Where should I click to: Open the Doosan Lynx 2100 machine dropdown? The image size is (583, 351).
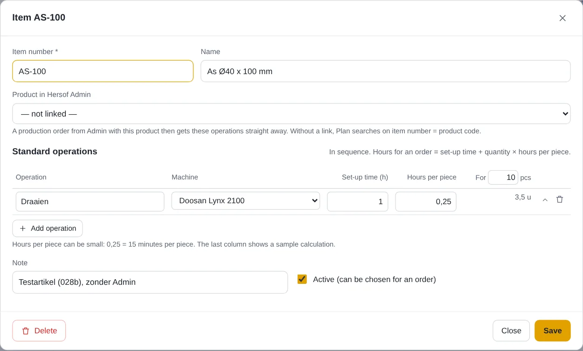[246, 201]
